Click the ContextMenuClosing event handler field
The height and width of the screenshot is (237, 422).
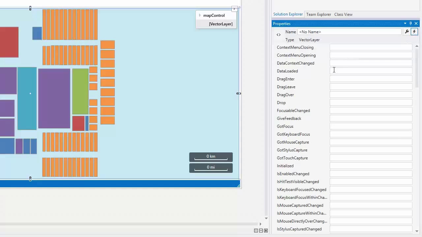pyautogui.click(x=371, y=47)
